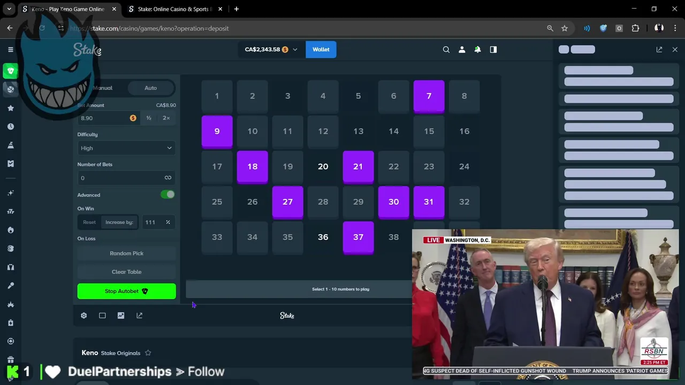Halve the bet with ½ button
685x385 pixels.
pos(149,118)
